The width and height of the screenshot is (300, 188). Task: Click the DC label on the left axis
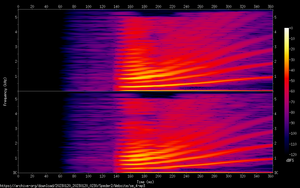(14, 173)
